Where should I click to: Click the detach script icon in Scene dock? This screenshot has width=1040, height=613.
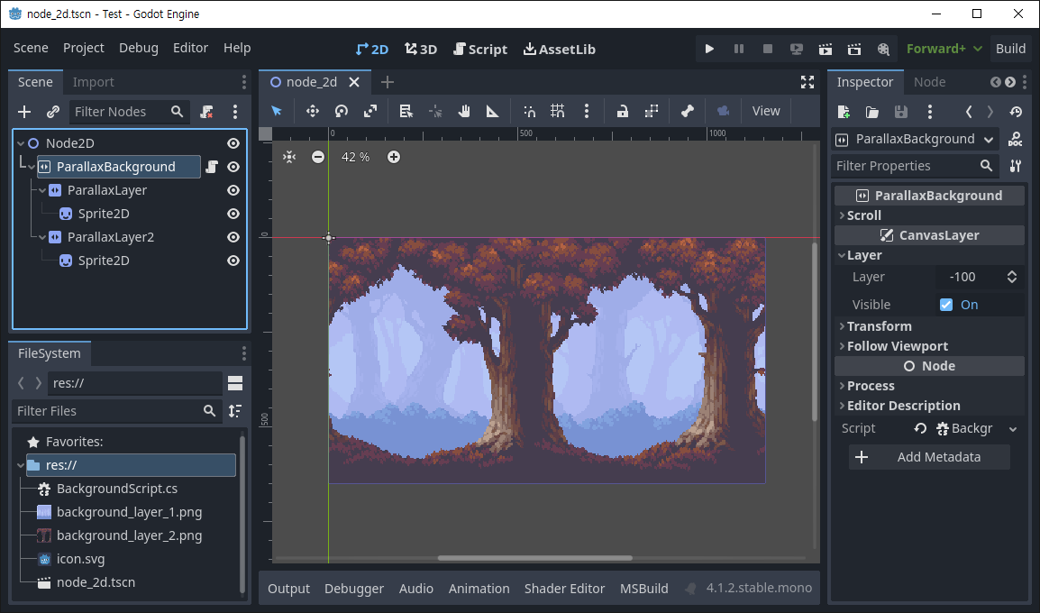pyautogui.click(x=207, y=112)
